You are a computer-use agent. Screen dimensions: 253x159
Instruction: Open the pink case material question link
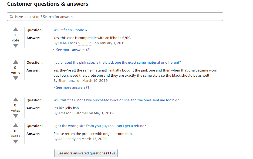pyautogui.click(x=117, y=63)
